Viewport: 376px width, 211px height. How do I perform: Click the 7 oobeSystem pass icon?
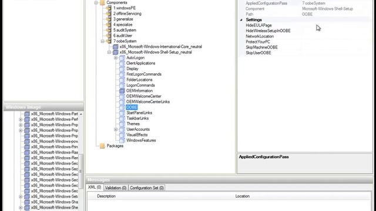coord(109,41)
